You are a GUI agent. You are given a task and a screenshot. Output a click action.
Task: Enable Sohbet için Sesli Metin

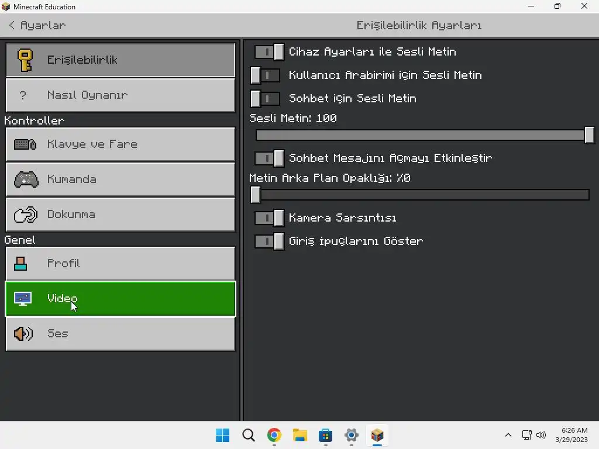265,98
